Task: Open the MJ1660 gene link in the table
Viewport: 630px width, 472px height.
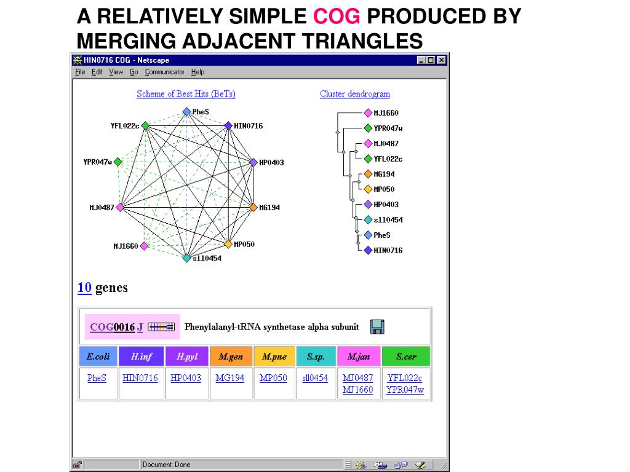Action: (x=357, y=390)
